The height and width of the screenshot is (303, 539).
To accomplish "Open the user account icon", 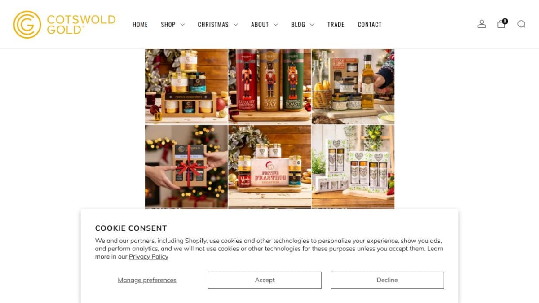I will coord(482,24).
